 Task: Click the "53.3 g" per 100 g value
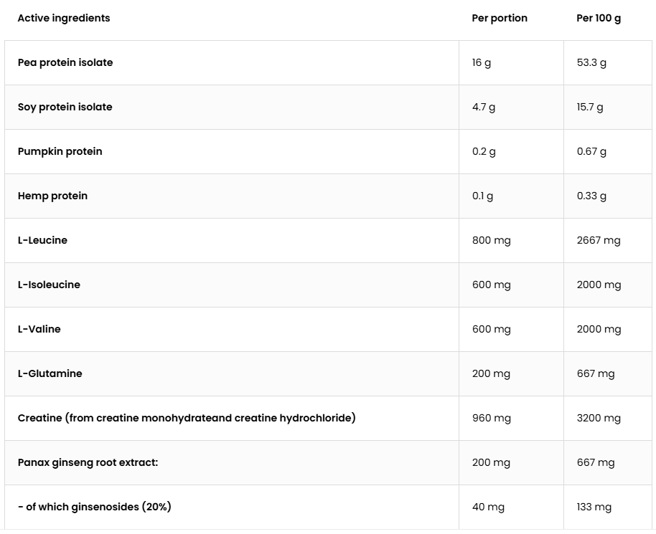pyautogui.click(x=591, y=62)
